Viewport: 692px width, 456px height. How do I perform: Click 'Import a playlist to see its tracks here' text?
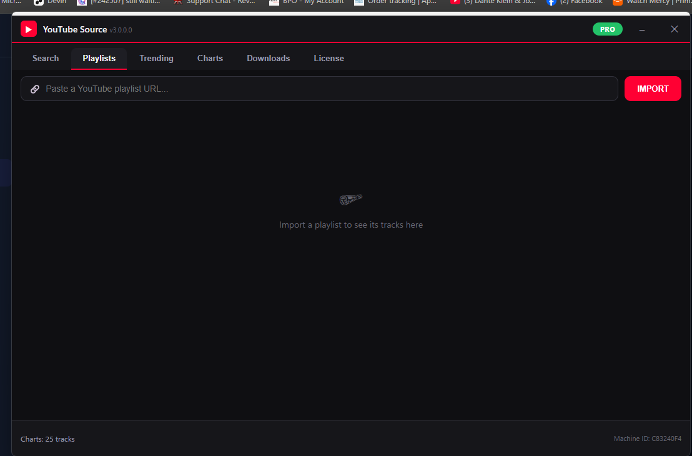(x=351, y=225)
